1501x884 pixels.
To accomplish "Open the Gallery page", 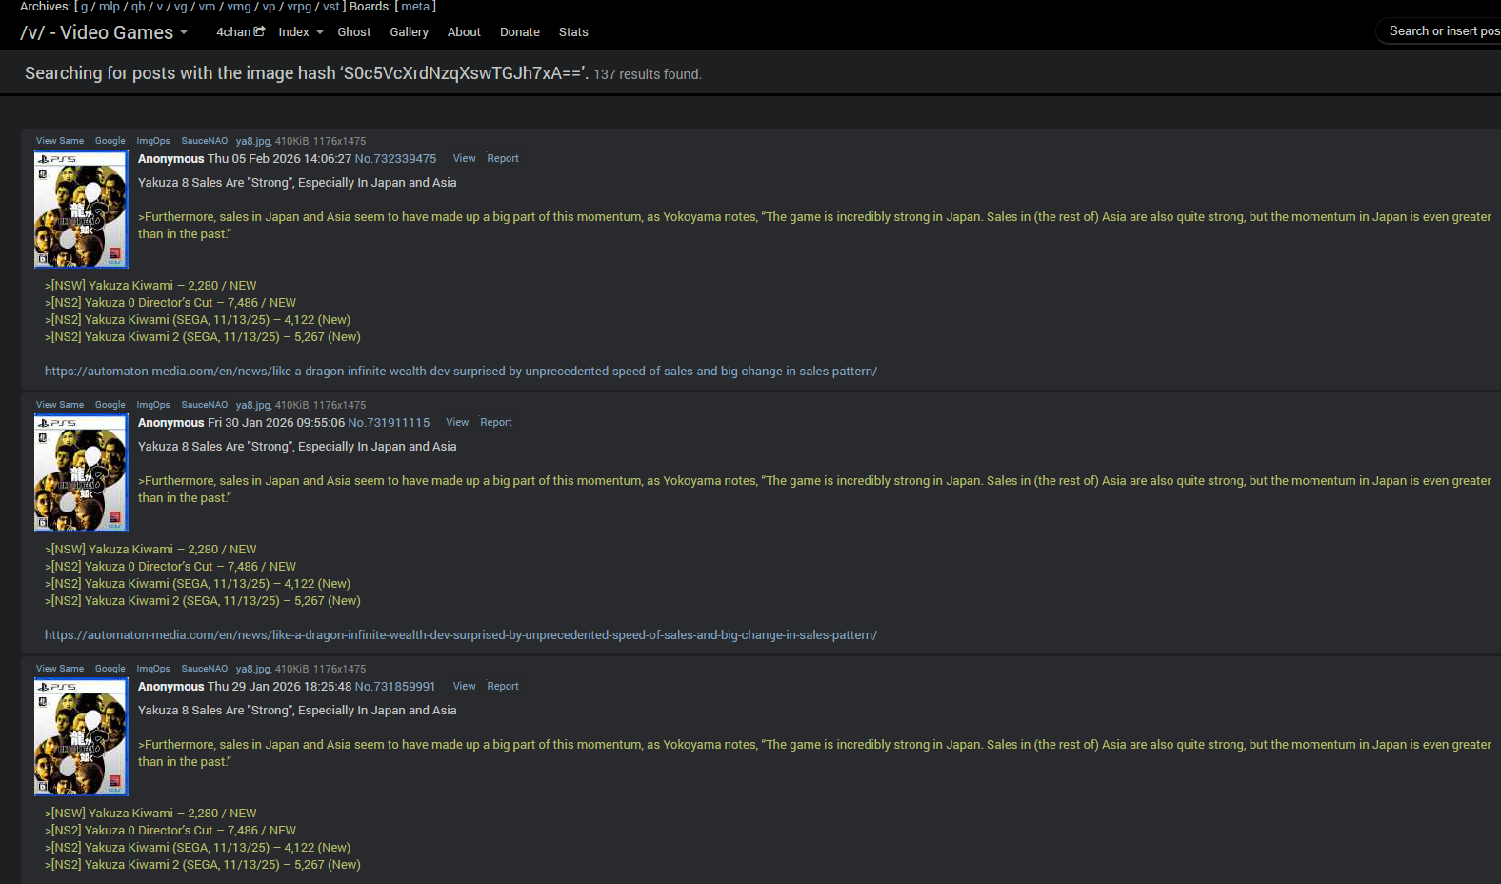I will pyautogui.click(x=409, y=31).
